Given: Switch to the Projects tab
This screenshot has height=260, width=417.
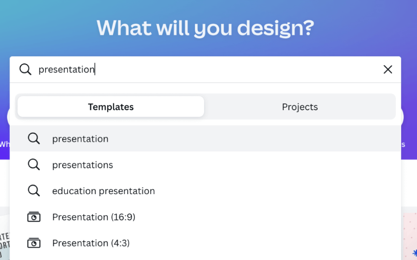Looking at the screenshot, I should pyautogui.click(x=300, y=107).
